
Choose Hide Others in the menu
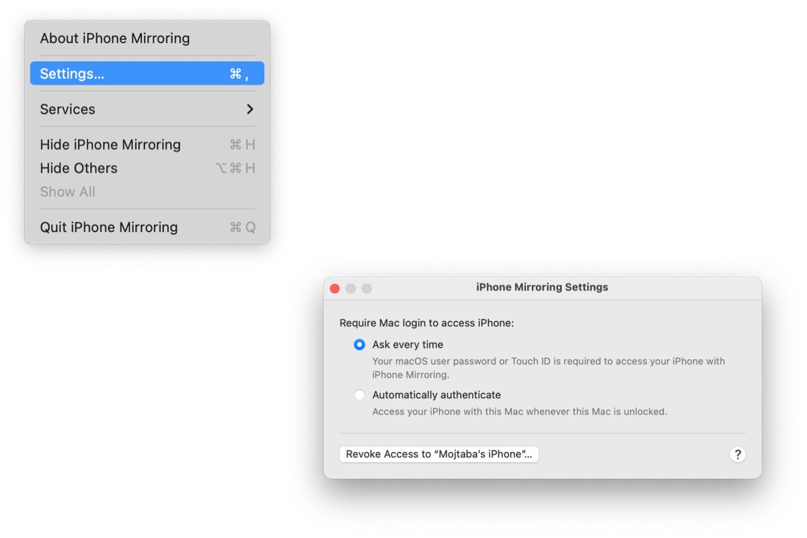tap(147, 168)
